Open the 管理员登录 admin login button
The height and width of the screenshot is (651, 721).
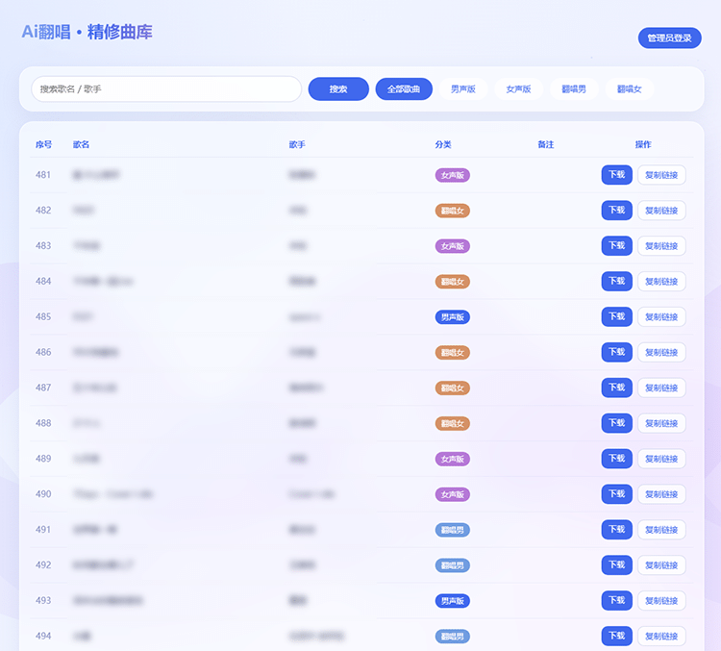pos(669,38)
